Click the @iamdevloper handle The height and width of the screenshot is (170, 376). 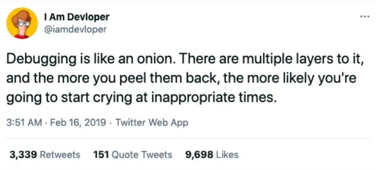[76, 29]
